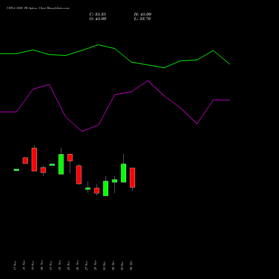The height and width of the screenshot is (279, 279).
Task: Select the red candle above 20 Nov
Action: tap(43, 170)
